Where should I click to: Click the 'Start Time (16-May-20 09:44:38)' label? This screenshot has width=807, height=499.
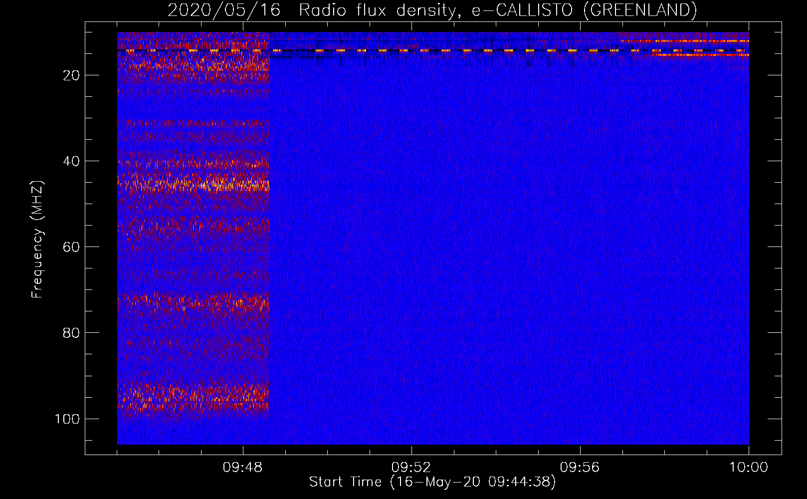tap(432, 482)
